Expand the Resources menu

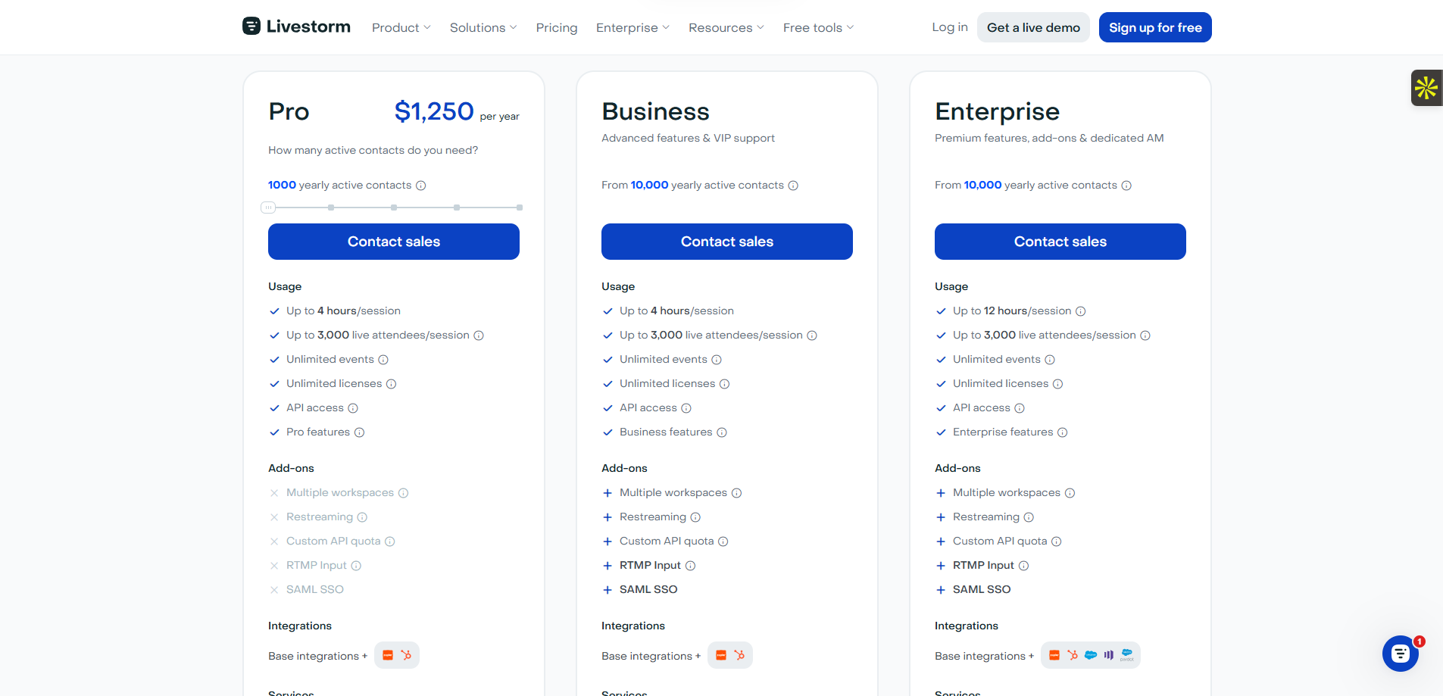point(726,28)
